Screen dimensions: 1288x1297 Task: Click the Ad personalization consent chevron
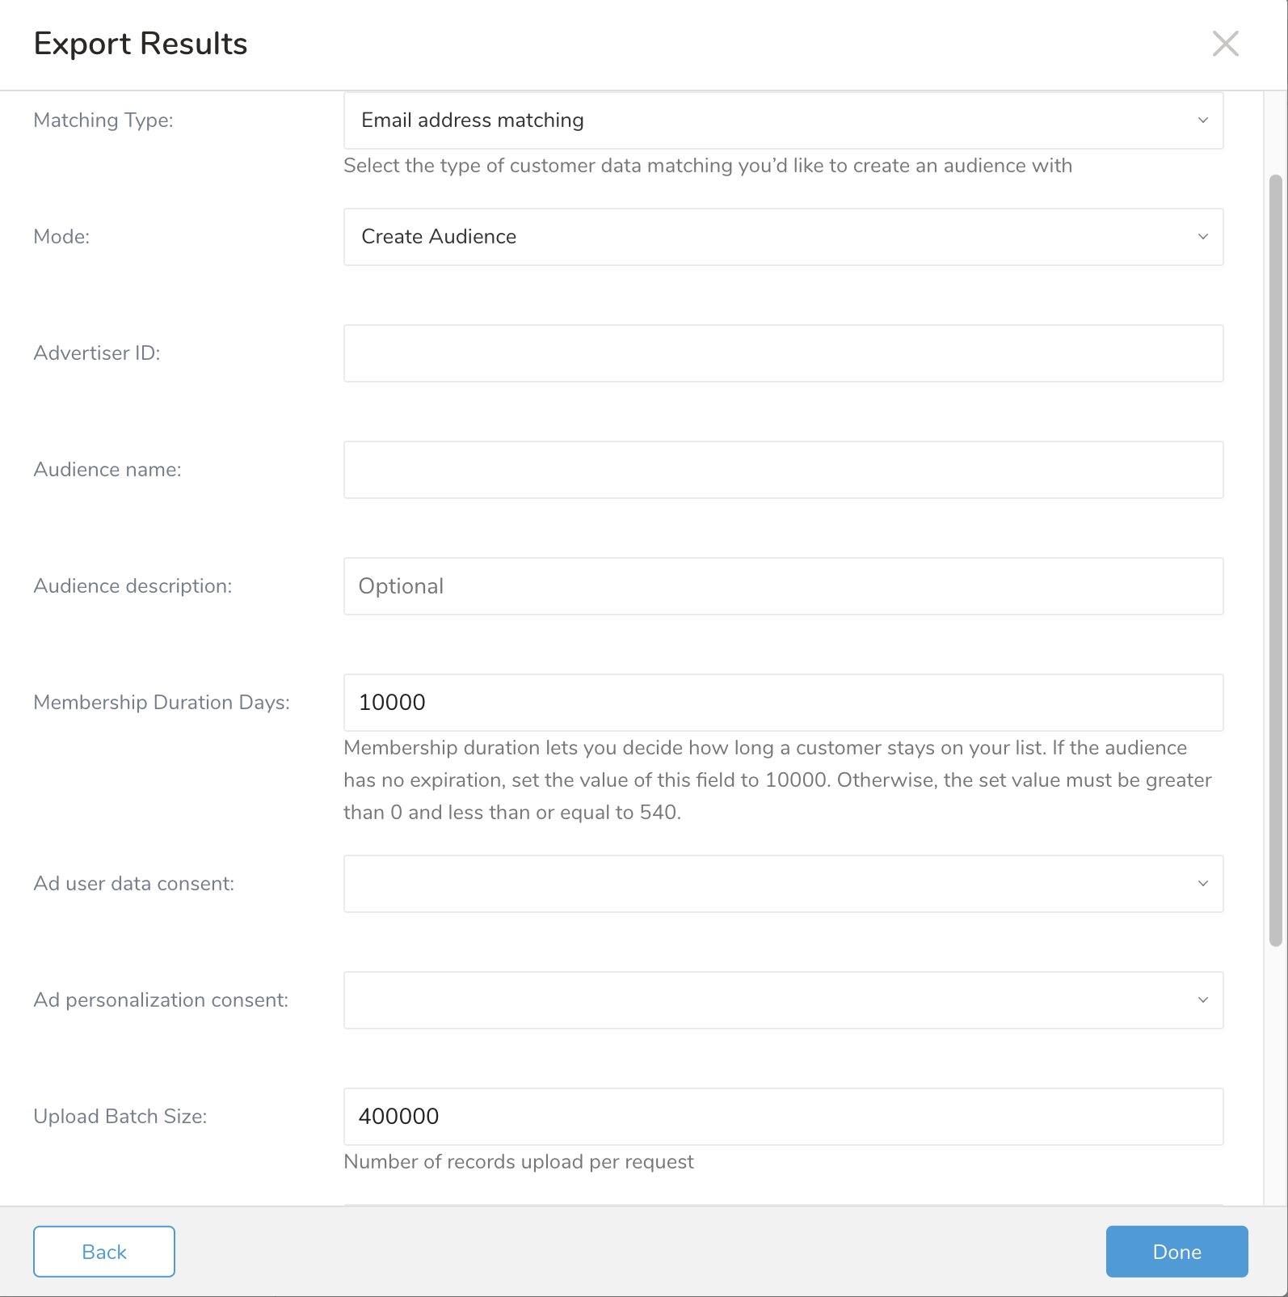1202,1000
